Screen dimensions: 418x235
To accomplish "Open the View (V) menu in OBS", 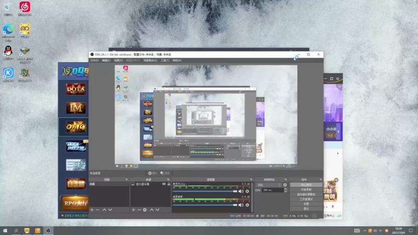I will coord(119,61).
